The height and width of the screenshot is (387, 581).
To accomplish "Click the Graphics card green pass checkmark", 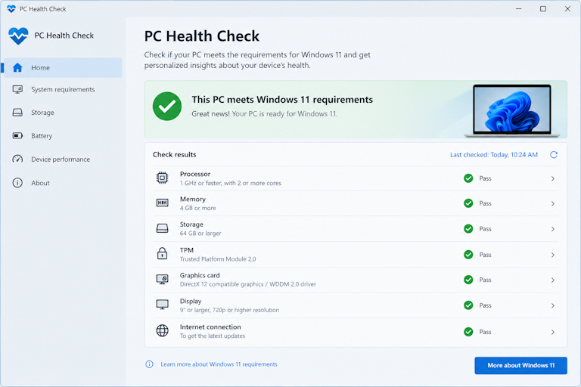I will tap(468, 280).
